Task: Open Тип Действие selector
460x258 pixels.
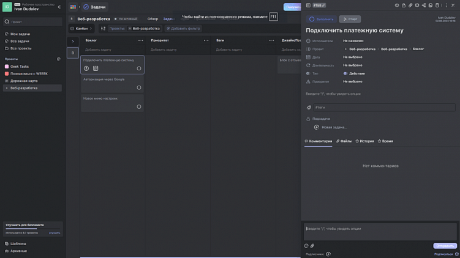Action: click(354, 73)
